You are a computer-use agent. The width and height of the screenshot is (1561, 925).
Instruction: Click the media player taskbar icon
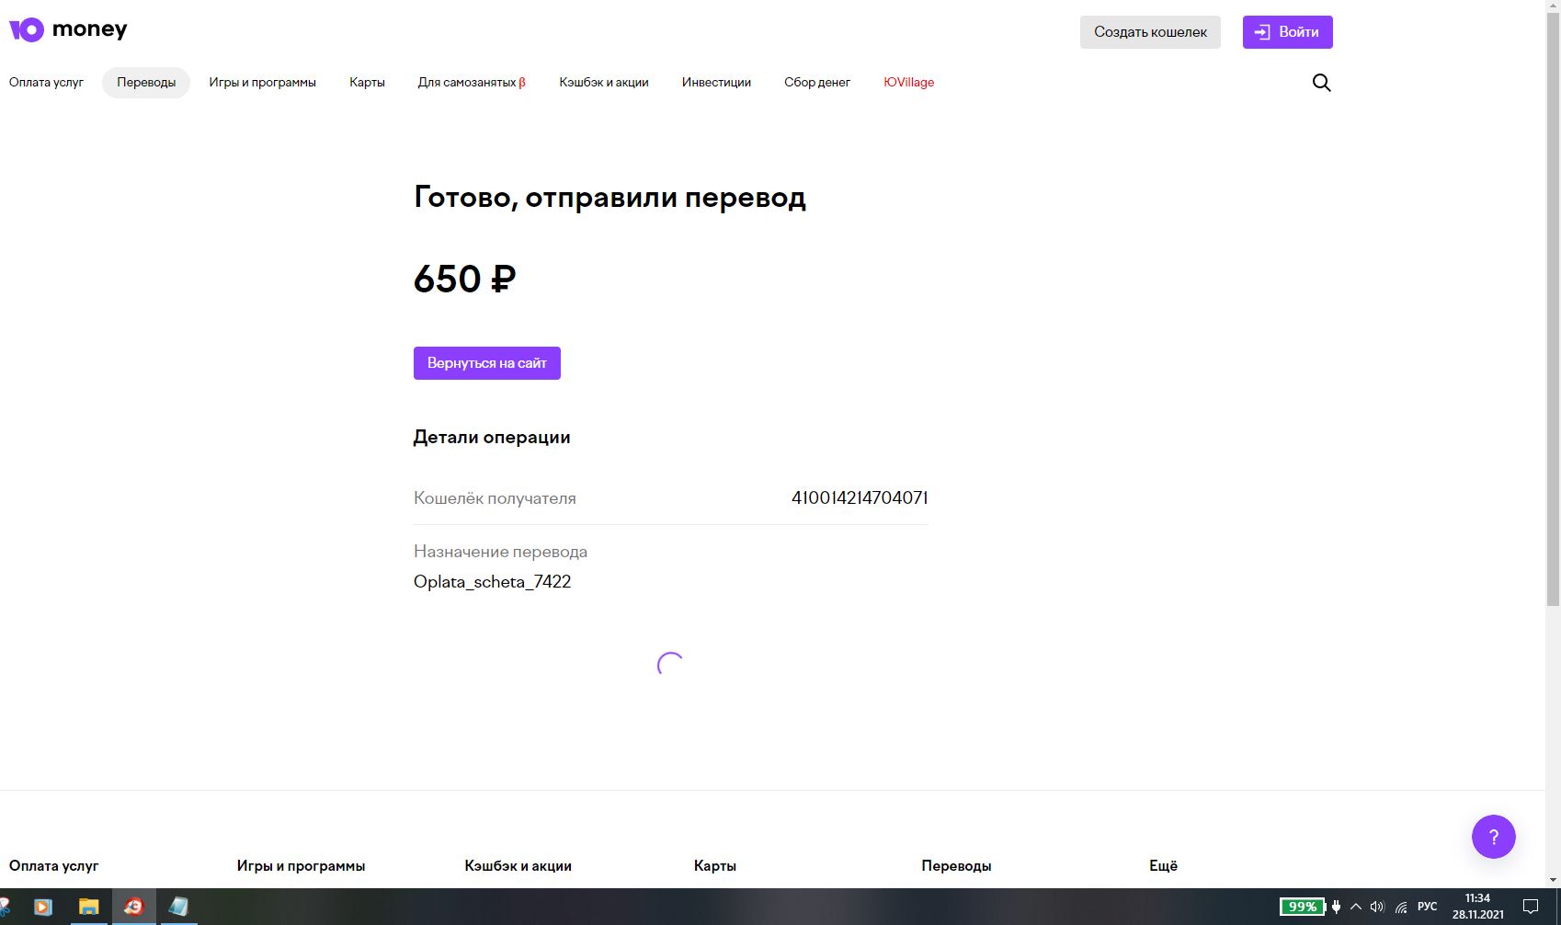click(x=43, y=907)
